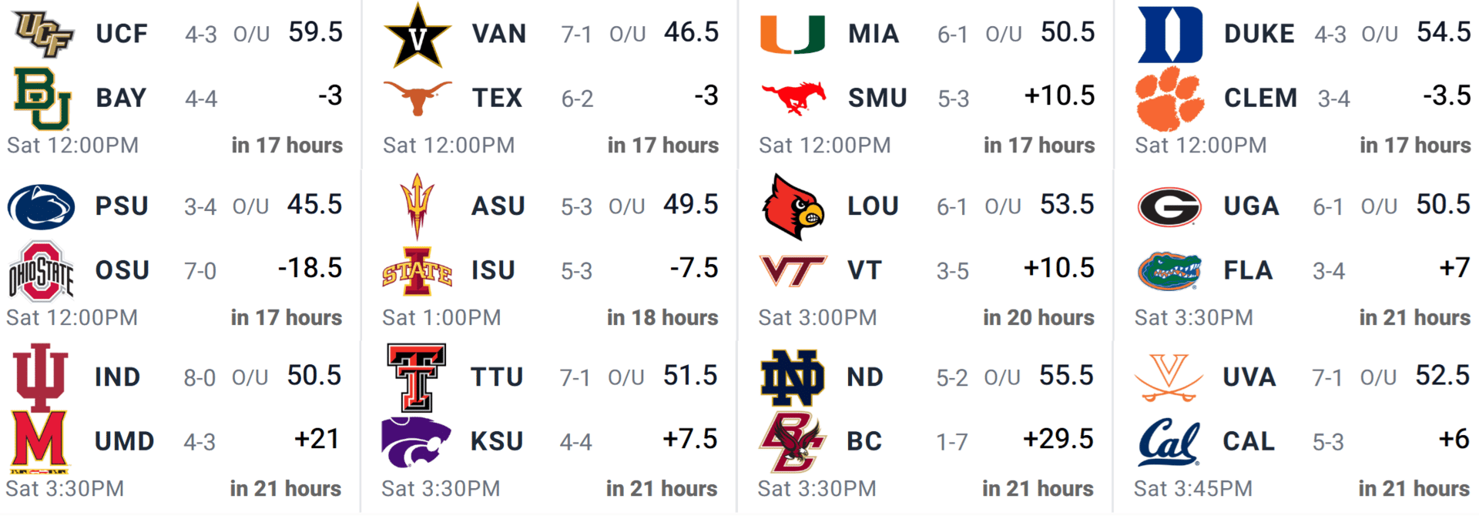Select the OSU -18.5 spread

click(310, 268)
